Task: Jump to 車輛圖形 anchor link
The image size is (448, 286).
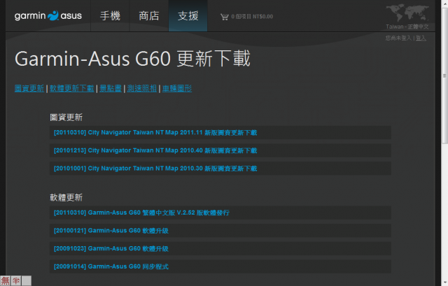Action: pyautogui.click(x=177, y=89)
